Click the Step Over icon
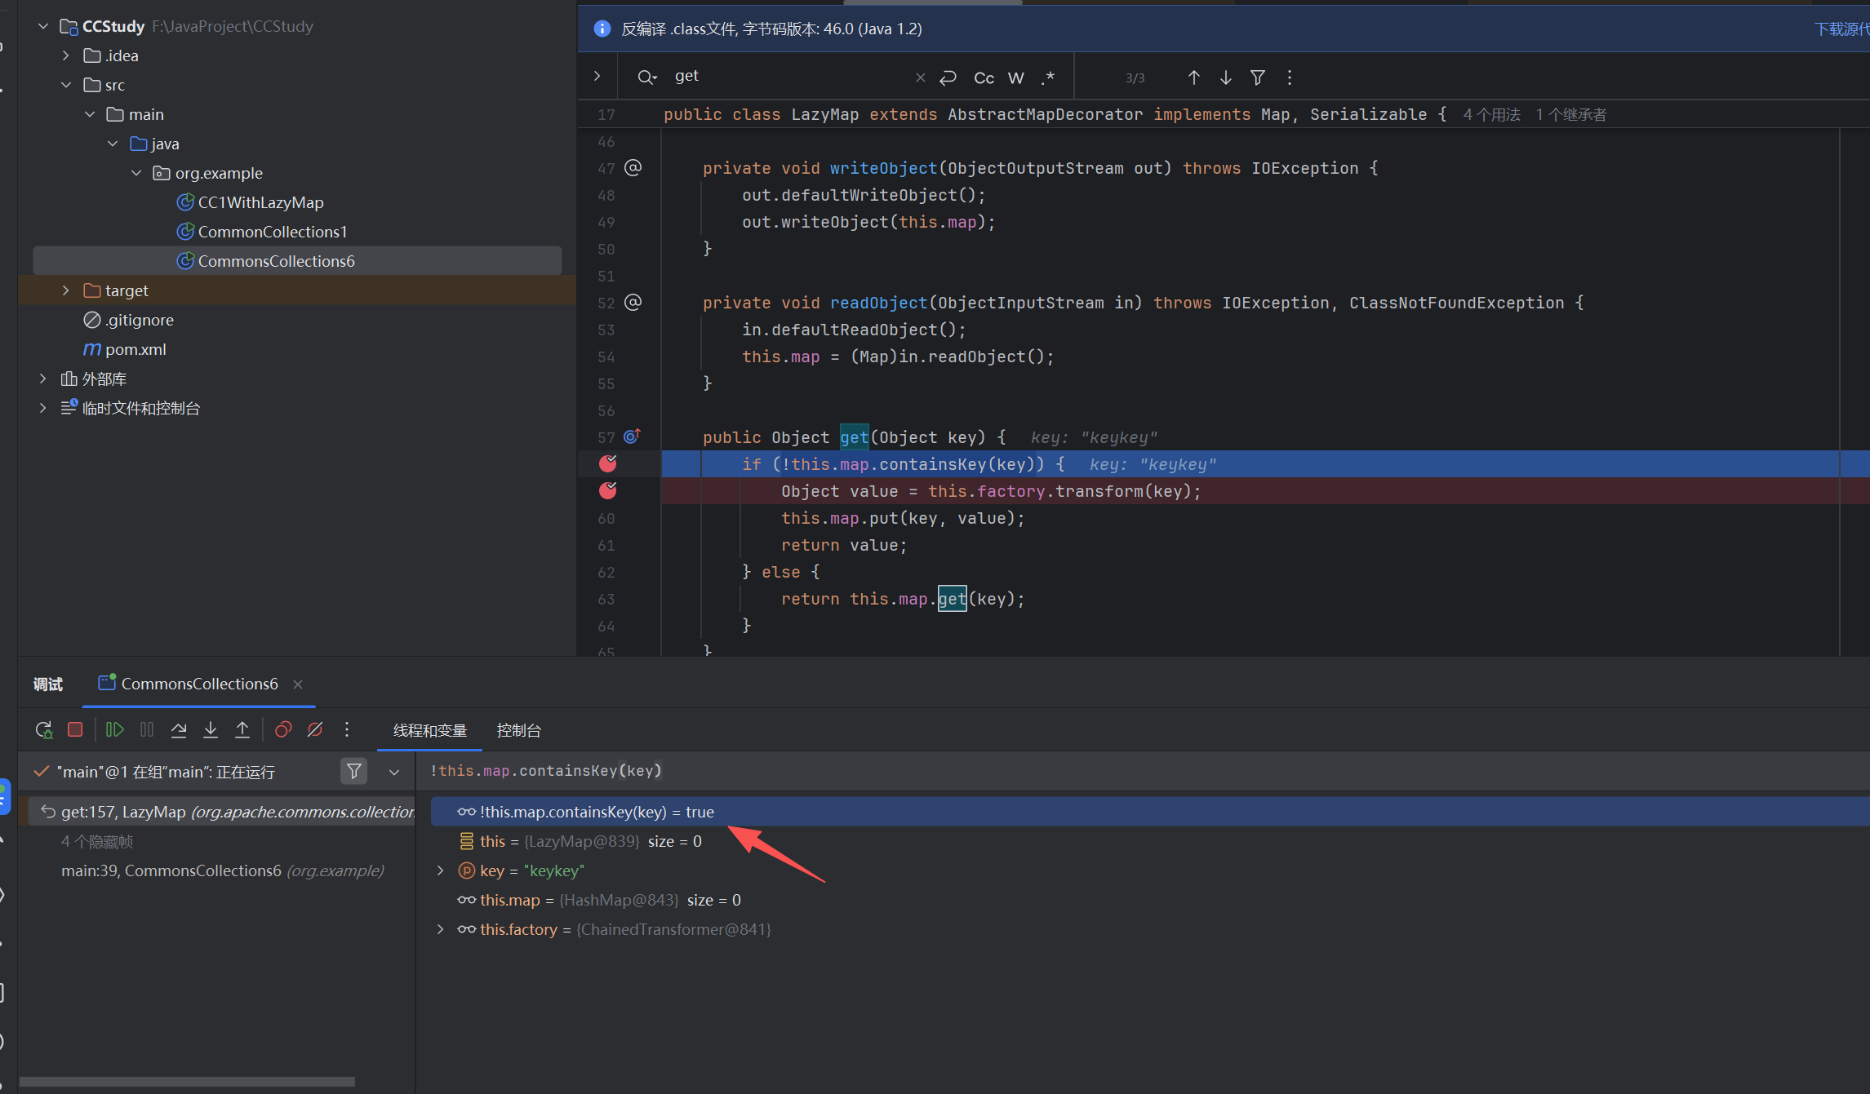Screen dimensions: 1870x1094 [179, 730]
